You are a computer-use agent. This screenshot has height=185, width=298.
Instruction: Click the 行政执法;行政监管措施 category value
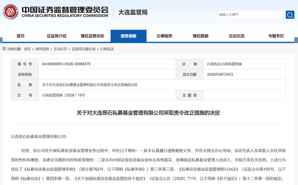point(224,64)
